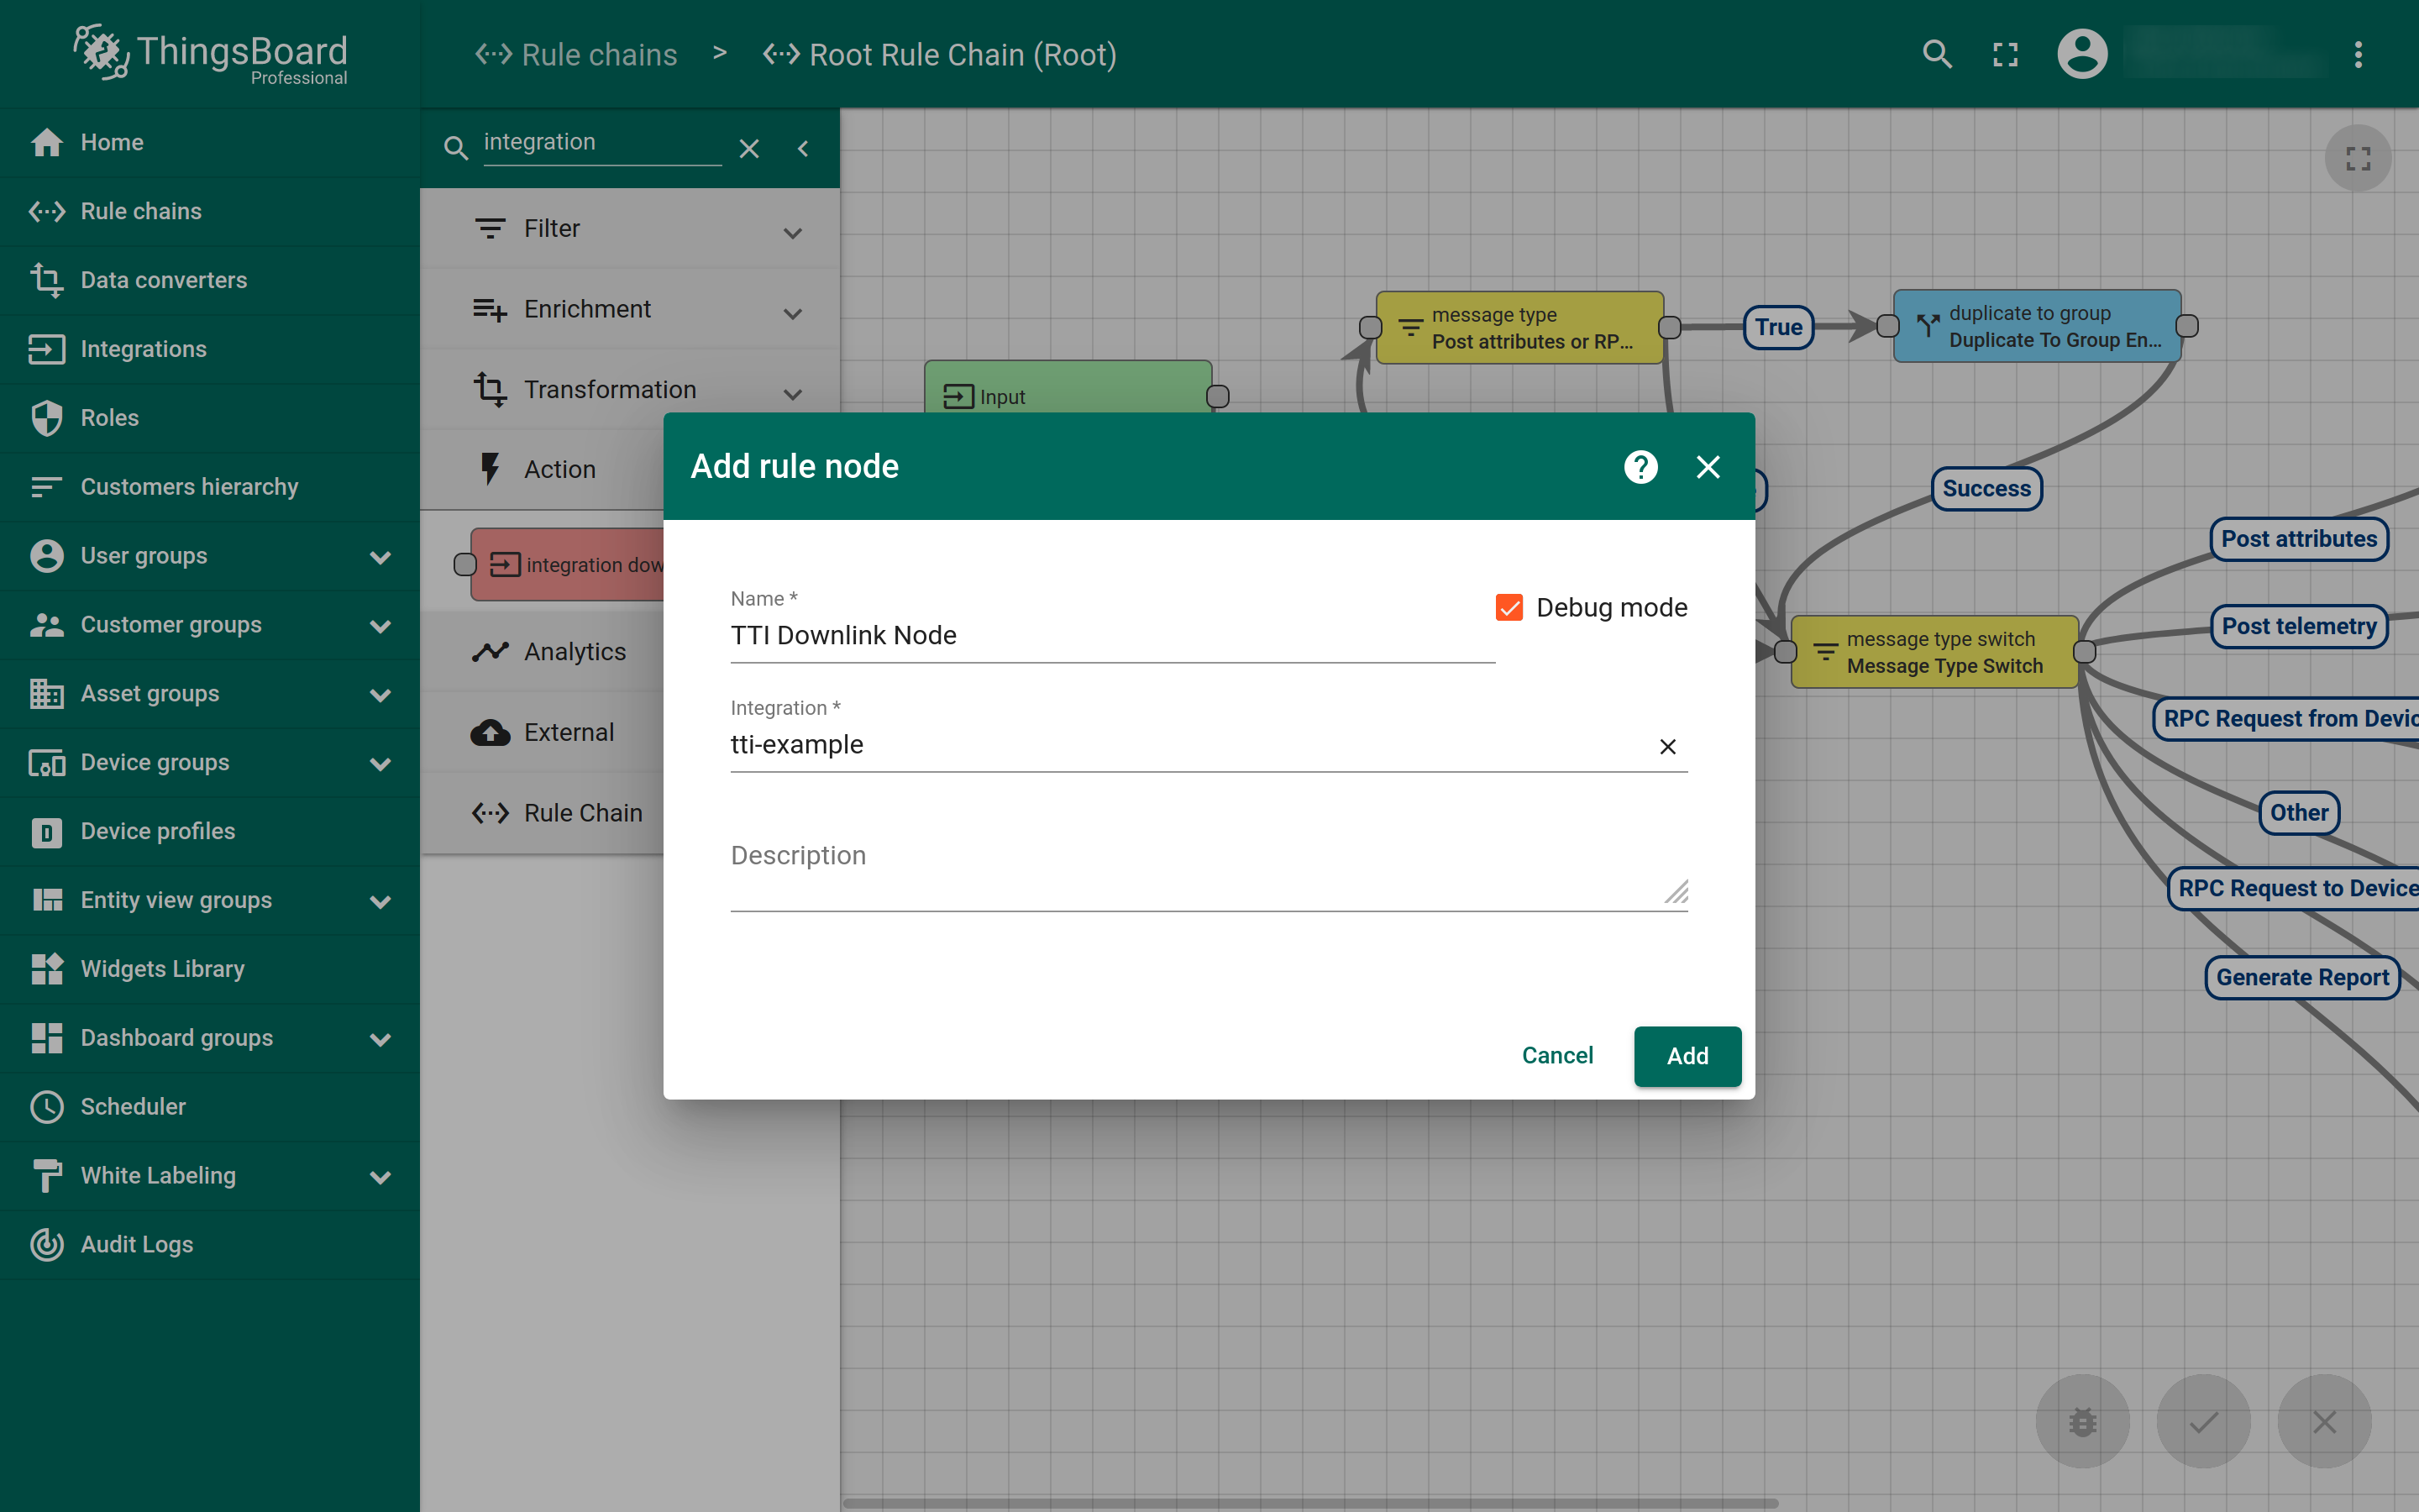Clear the integration search filter
The height and width of the screenshot is (1512, 2419).
pos(749,148)
